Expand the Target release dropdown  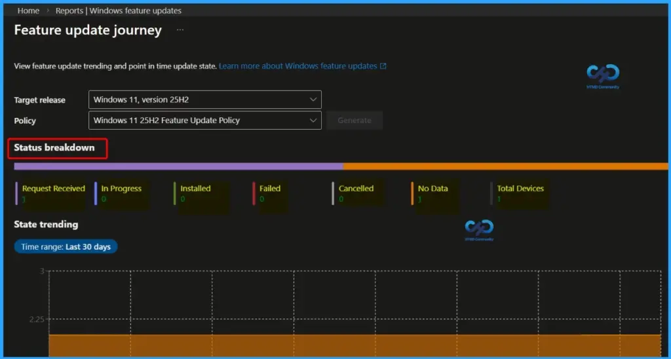pos(205,100)
